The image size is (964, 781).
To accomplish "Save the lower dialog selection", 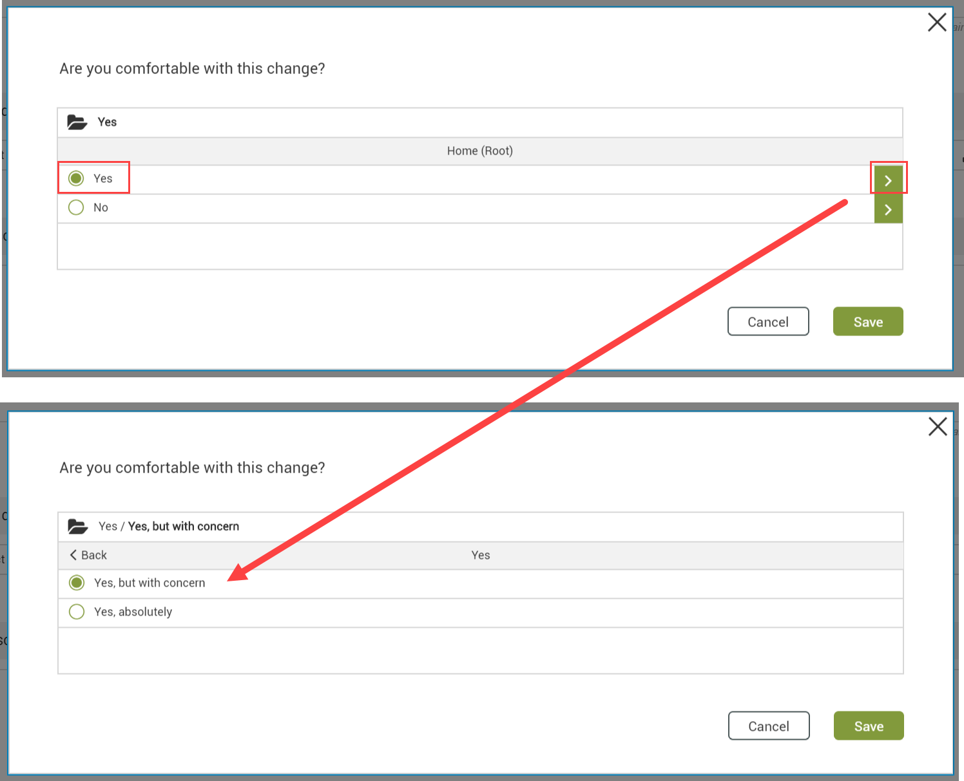I will pyautogui.click(x=868, y=726).
